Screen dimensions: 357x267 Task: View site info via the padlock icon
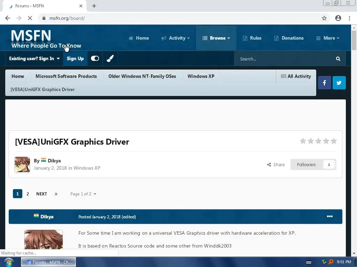tap(44, 18)
